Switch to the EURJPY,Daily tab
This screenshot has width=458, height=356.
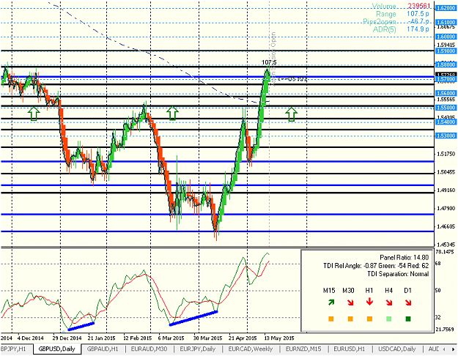[x=198, y=349]
